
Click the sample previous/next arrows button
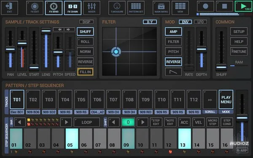(64, 29)
